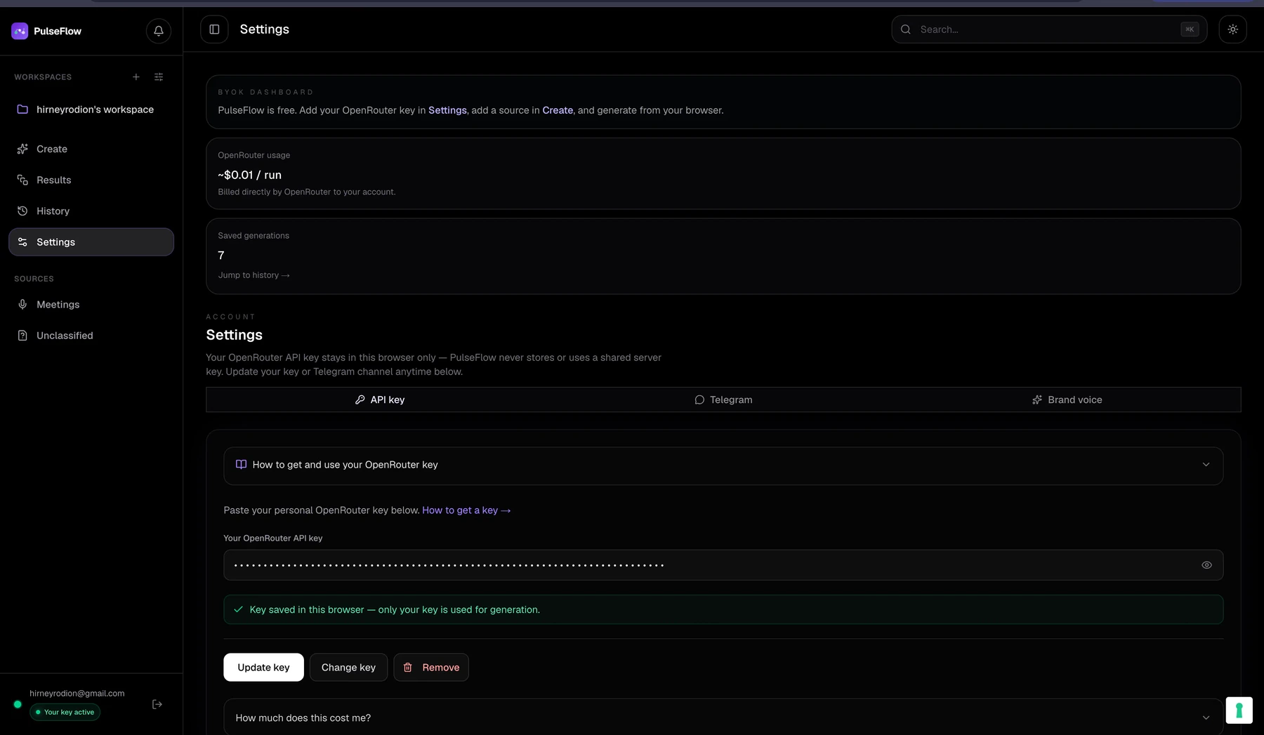
Task: Open History in the sidebar
Action: (91, 211)
